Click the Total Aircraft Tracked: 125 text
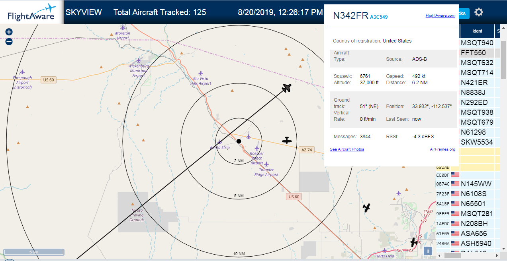Screen dimensions: 507x261 click(160, 12)
